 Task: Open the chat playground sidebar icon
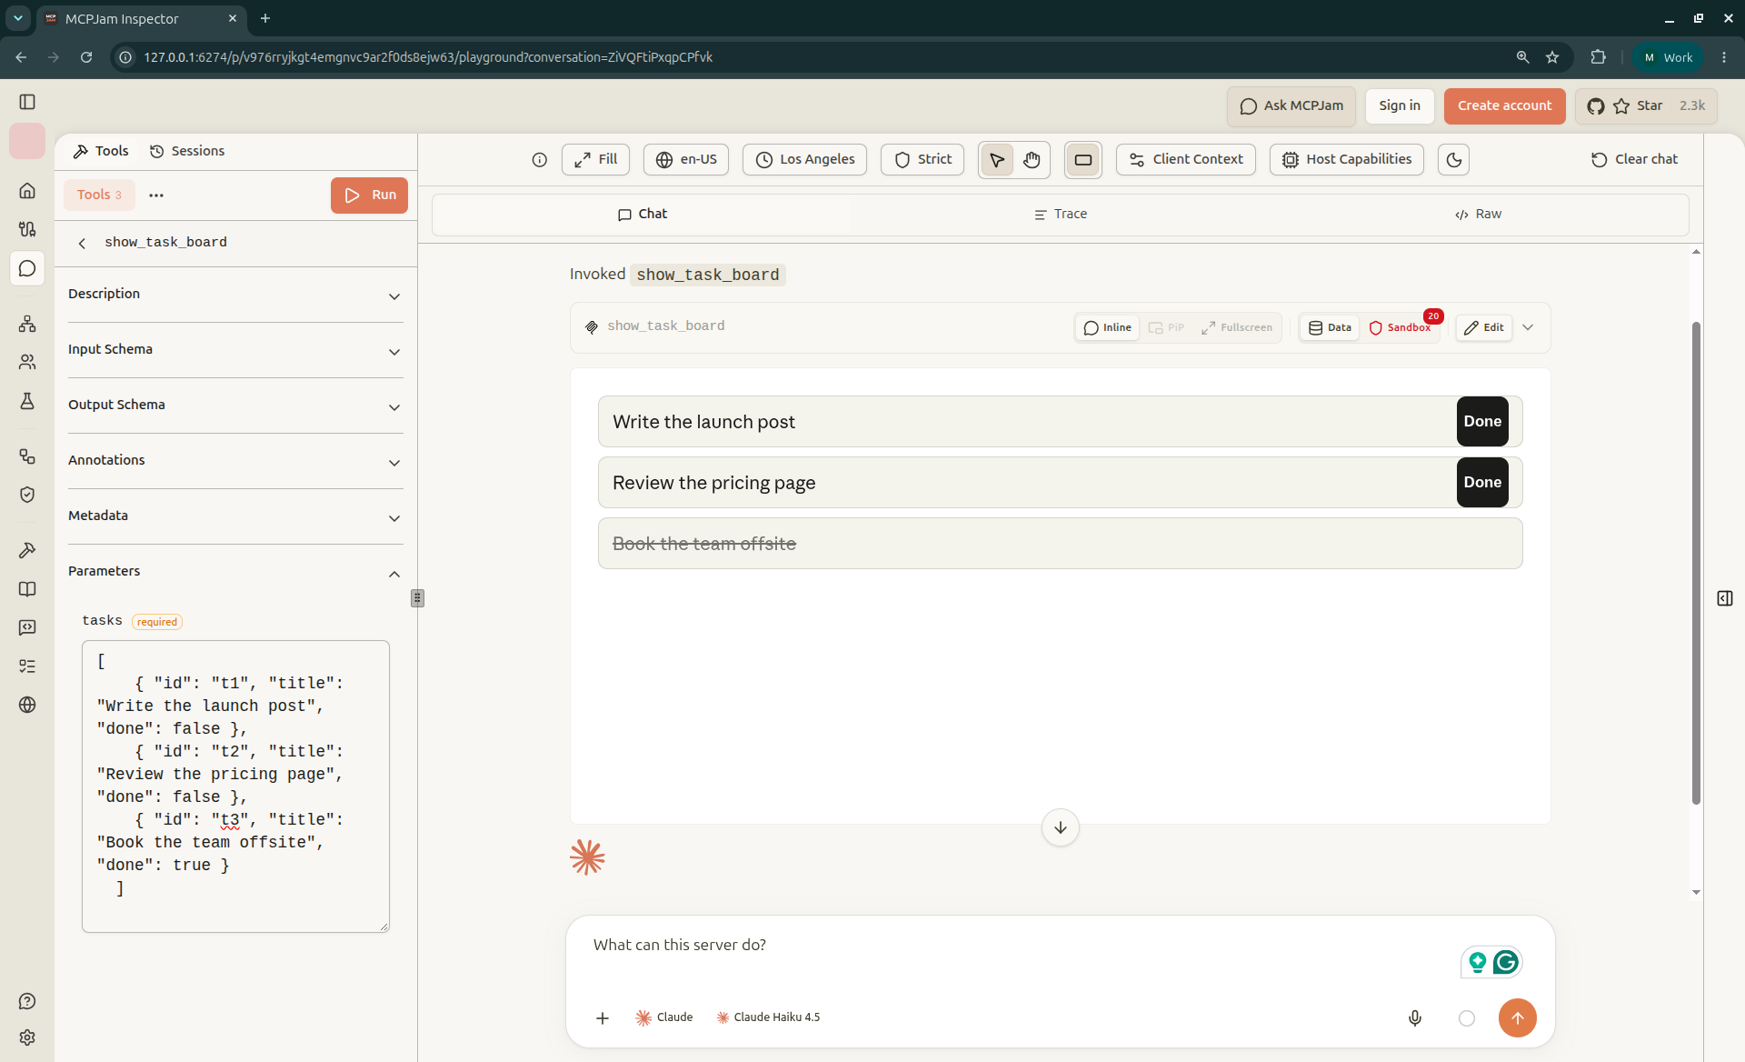(x=27, y=268)
